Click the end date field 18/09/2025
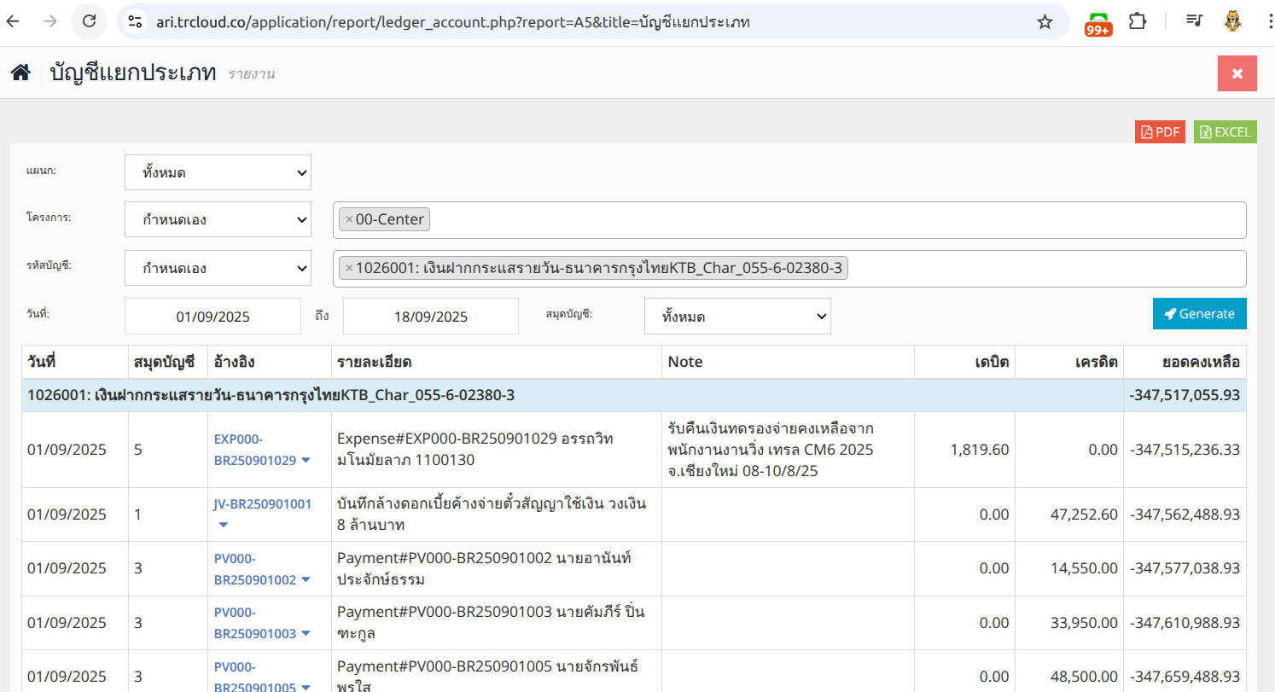Screen dimensions: 1275x692 coord(431,317)
